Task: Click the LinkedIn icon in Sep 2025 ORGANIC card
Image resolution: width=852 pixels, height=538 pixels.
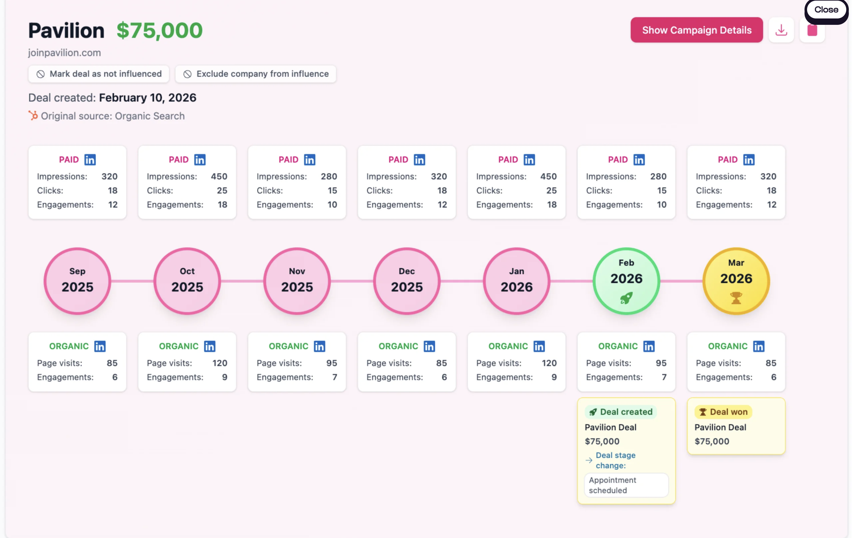Action: coord(100,346)
